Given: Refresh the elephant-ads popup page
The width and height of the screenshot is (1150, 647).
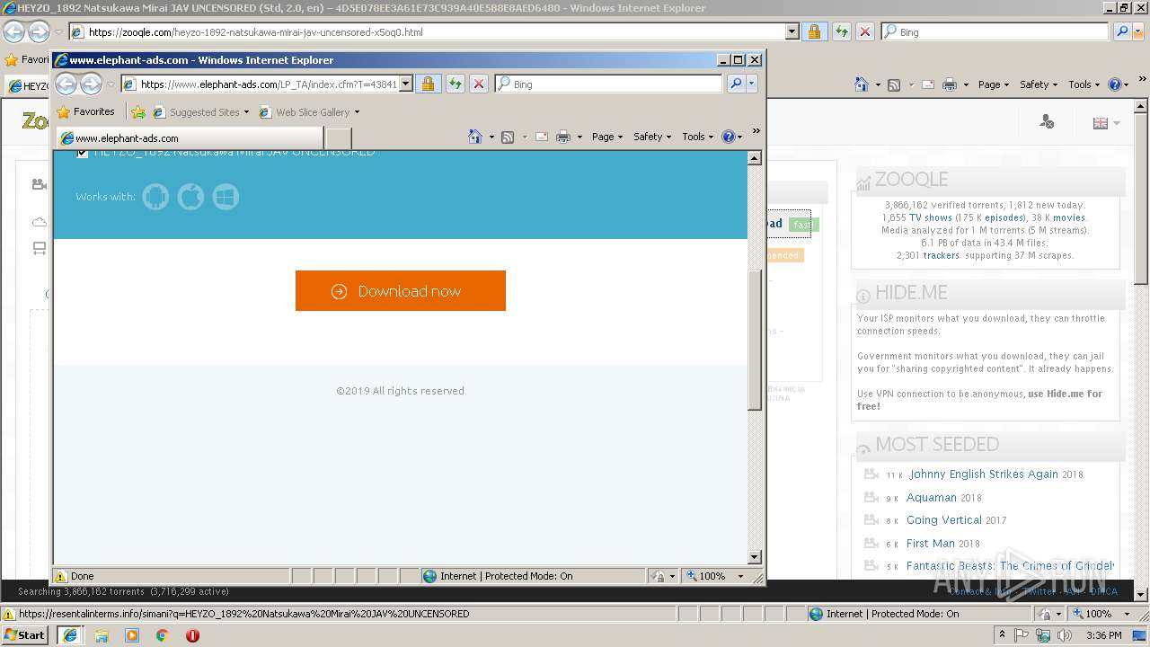Looking at the screenshot, I should (x=456, y=84).
